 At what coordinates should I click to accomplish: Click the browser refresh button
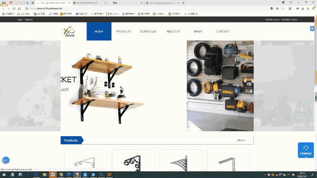click(14, 8)
